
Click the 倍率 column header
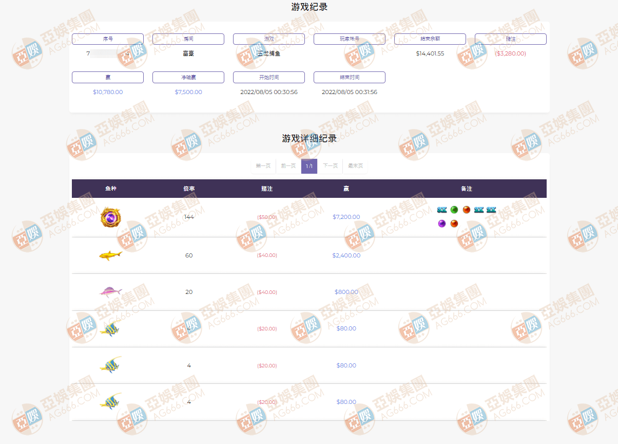click(x=189, y=189)
